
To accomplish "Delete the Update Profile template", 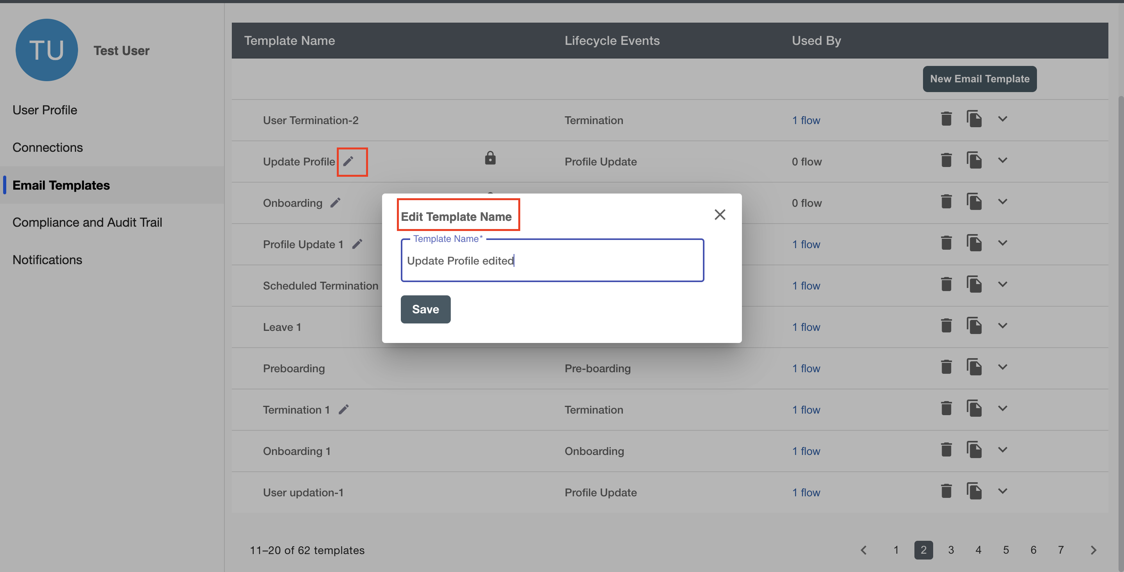I will [946, 160].
